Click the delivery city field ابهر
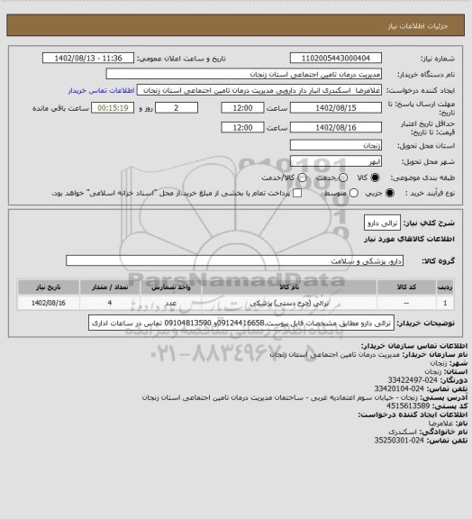Viewport: 472px width, 519px height. point(336,161)
